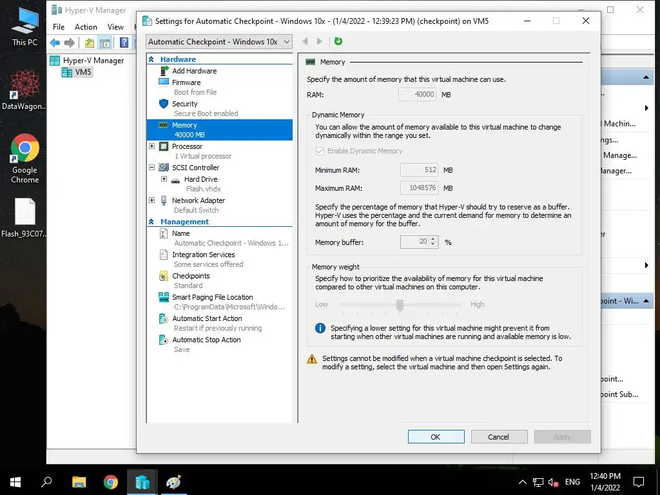Click the green refresh icon in settings toolbar
This screenshot has width=660, height=495.
pos(338,41)
